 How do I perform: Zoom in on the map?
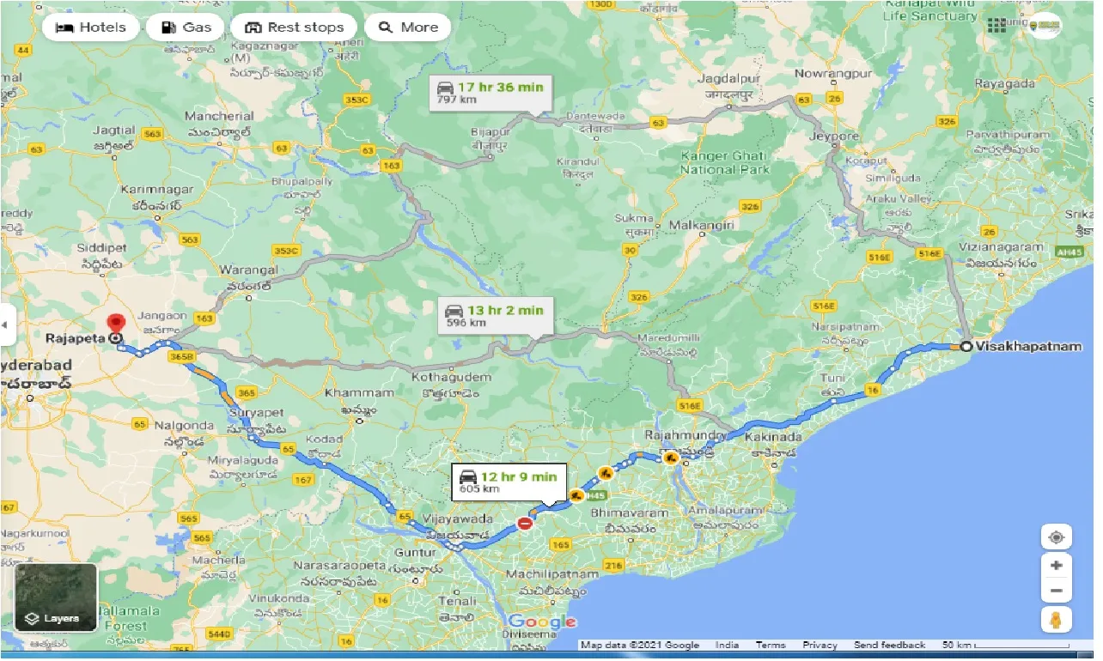coord(1056,566)
